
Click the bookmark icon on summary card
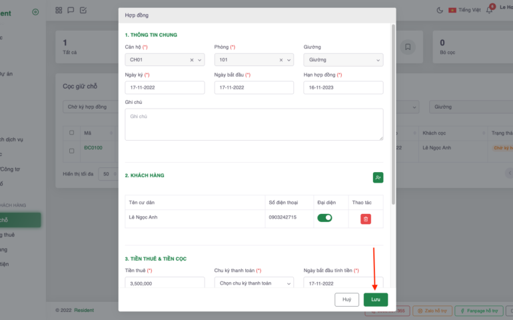tap(408, 47)
